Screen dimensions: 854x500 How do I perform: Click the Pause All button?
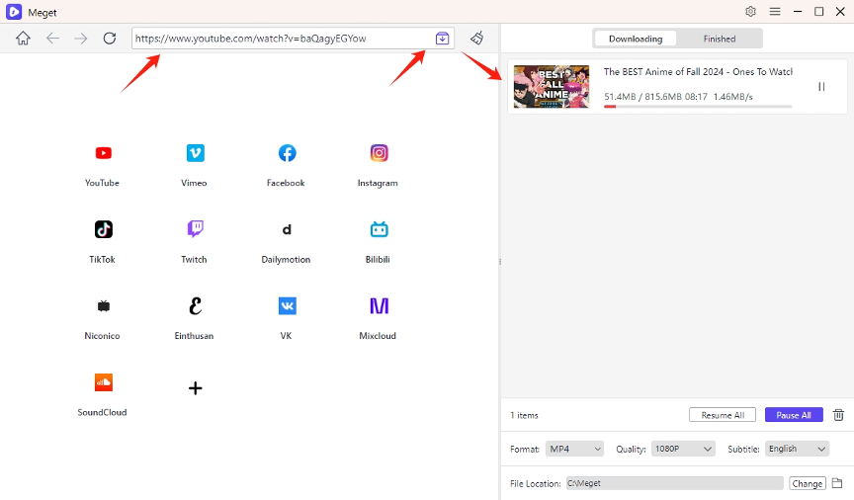click(x=794, y=415)
